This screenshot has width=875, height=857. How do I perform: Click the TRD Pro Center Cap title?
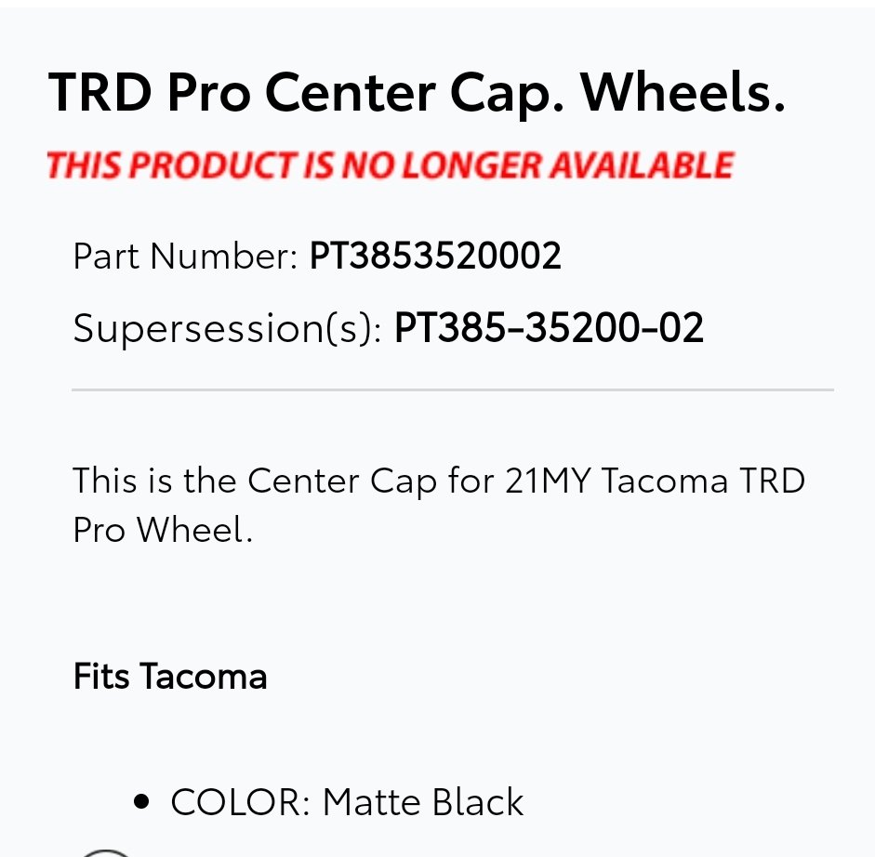pos(417,93)
